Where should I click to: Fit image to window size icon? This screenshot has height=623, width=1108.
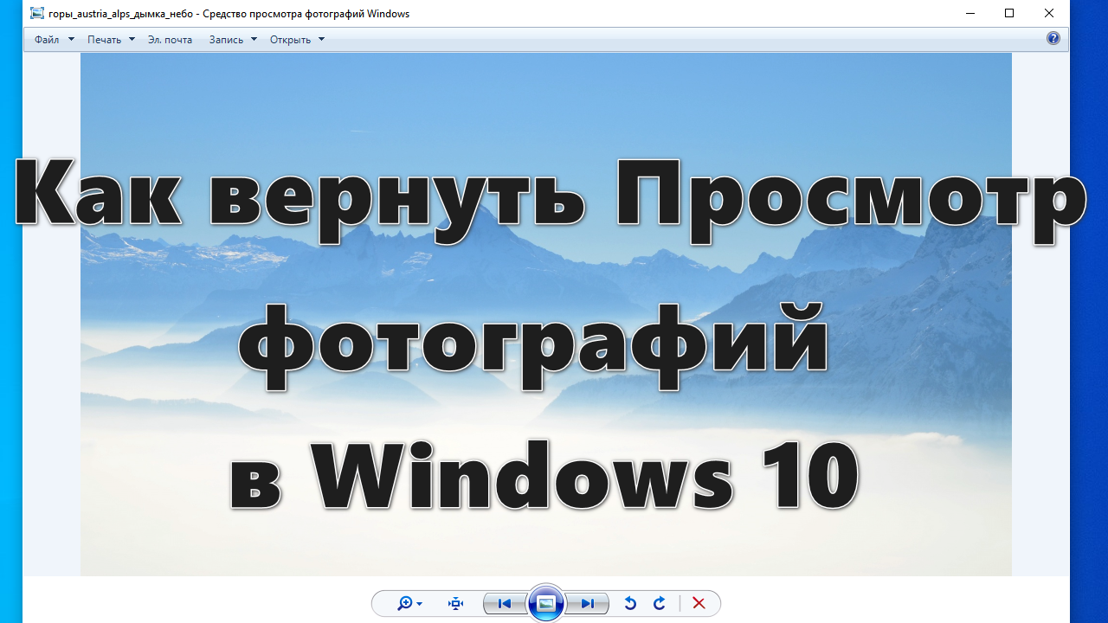(x=456, y=604)
